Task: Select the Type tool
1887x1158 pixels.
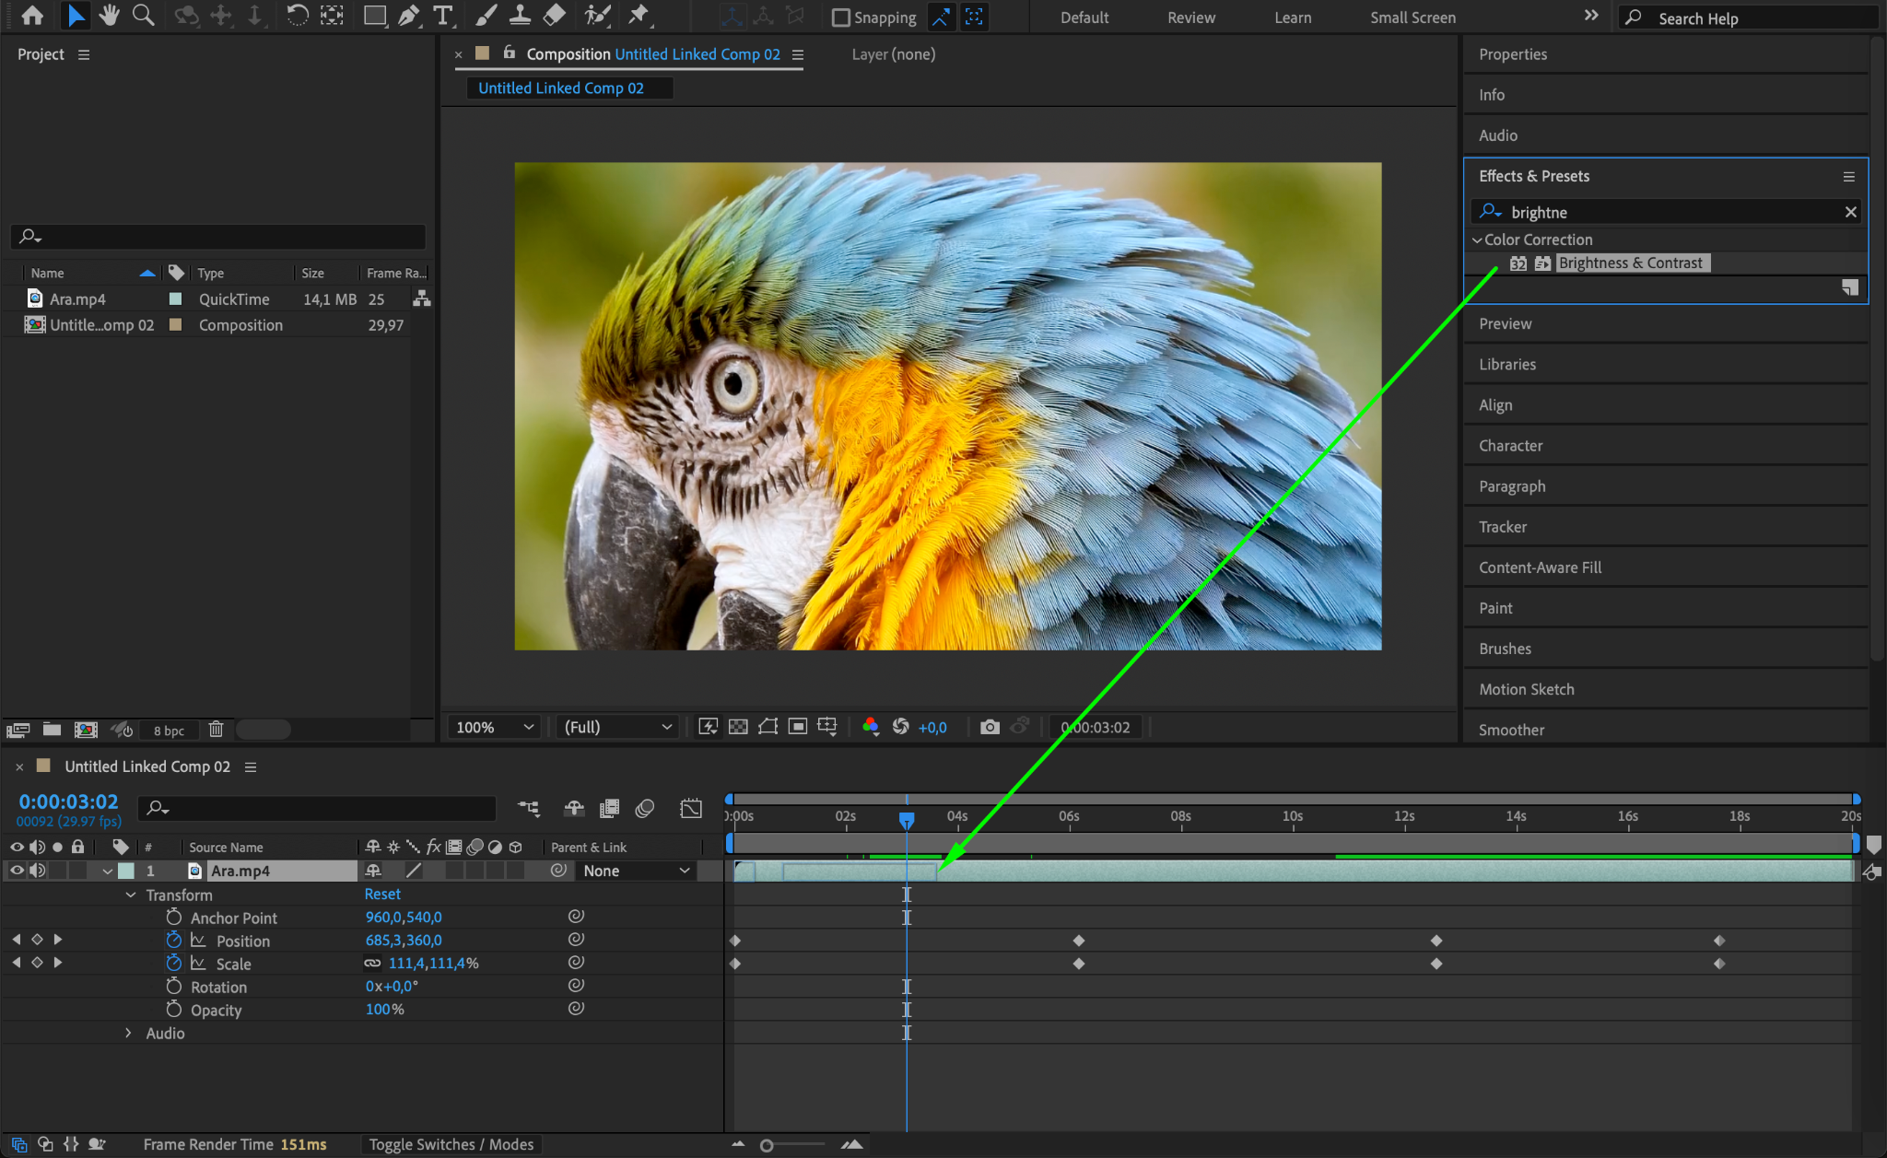Action: [x=443, y=15]
